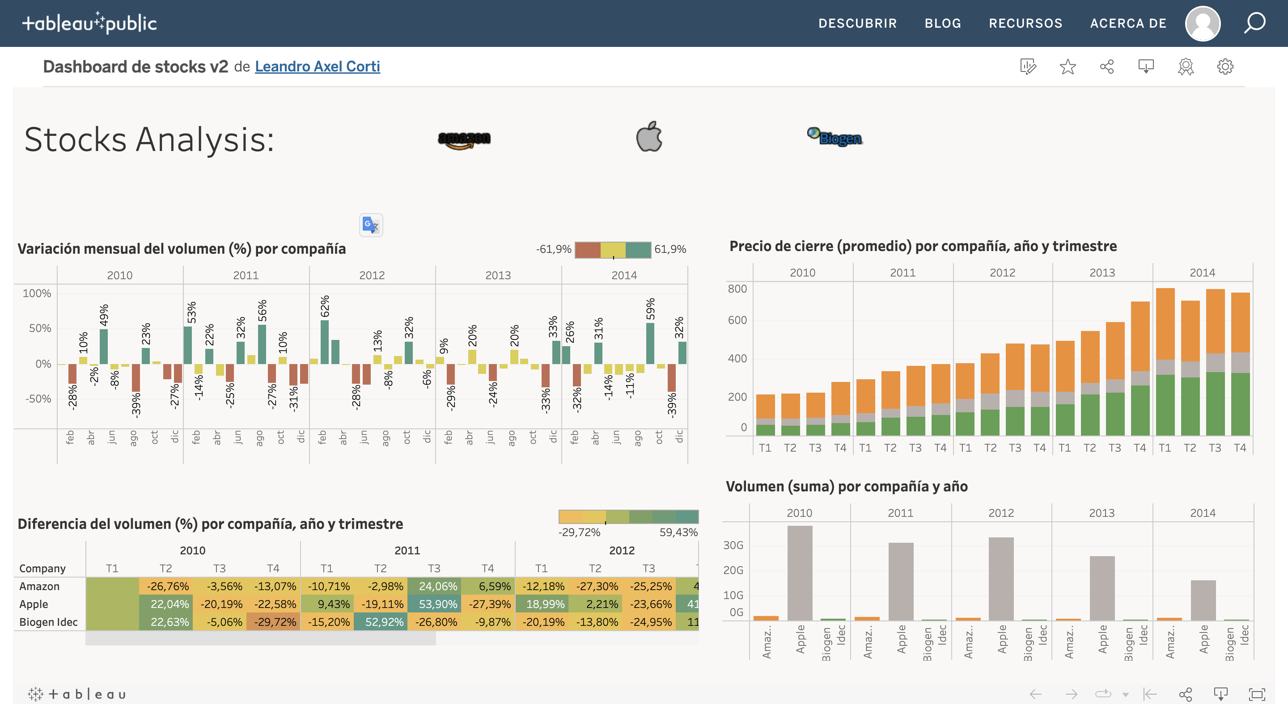Open the Leandro Axel Corti author link

click(x=318, y=66)
